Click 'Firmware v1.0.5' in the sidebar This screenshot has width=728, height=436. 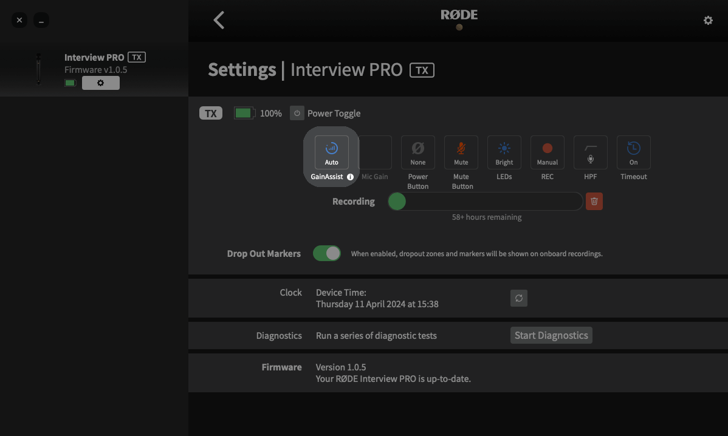click(95, 70)
